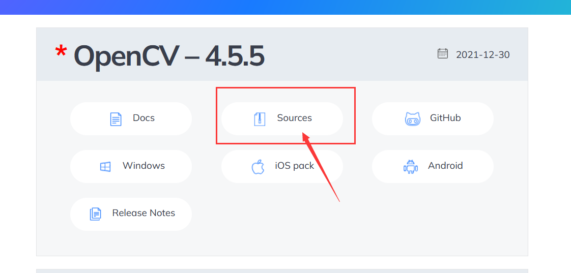
Task: Click the Docs document icon
Action: 116,119
